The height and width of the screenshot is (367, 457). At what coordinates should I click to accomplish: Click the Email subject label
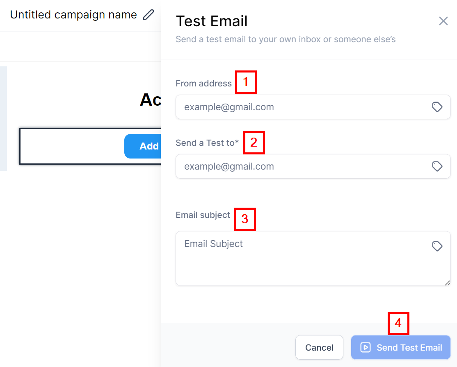203,215
